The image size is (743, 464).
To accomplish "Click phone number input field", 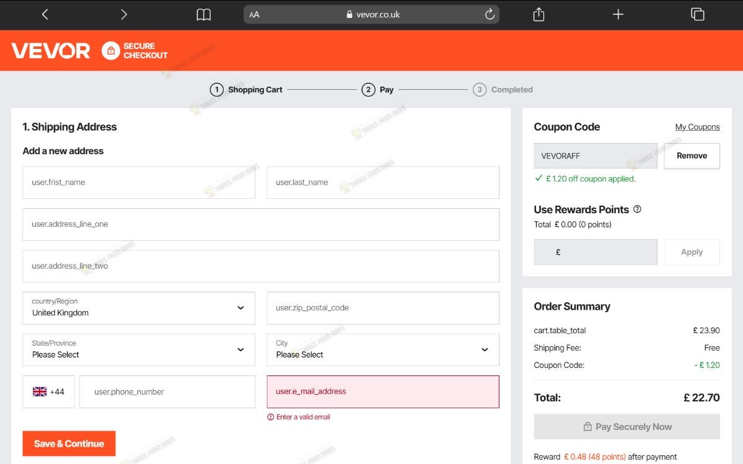I will 167,392.
